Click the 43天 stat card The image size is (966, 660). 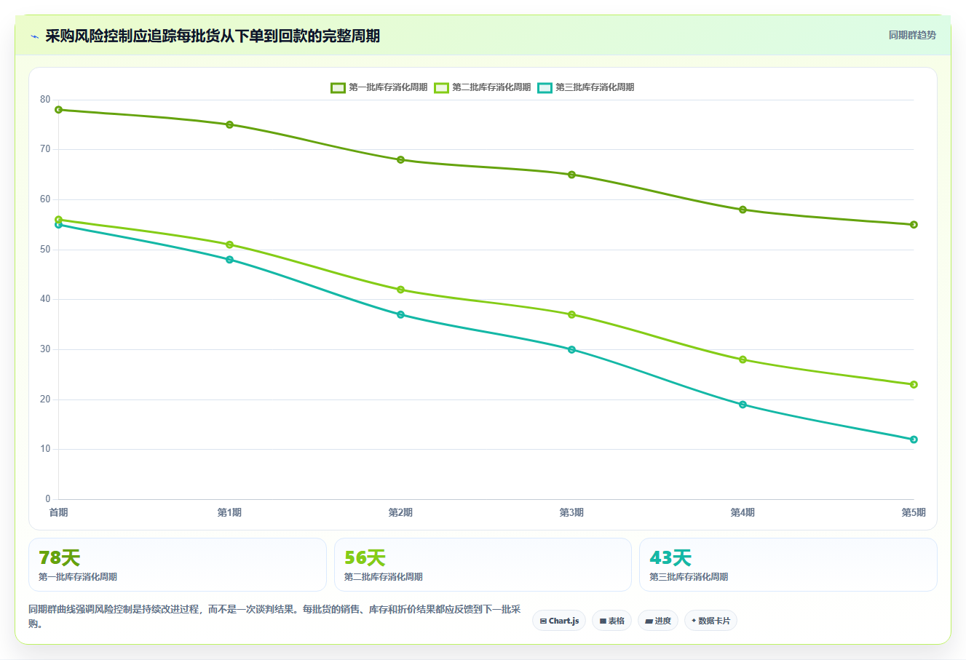pos(788,565)
